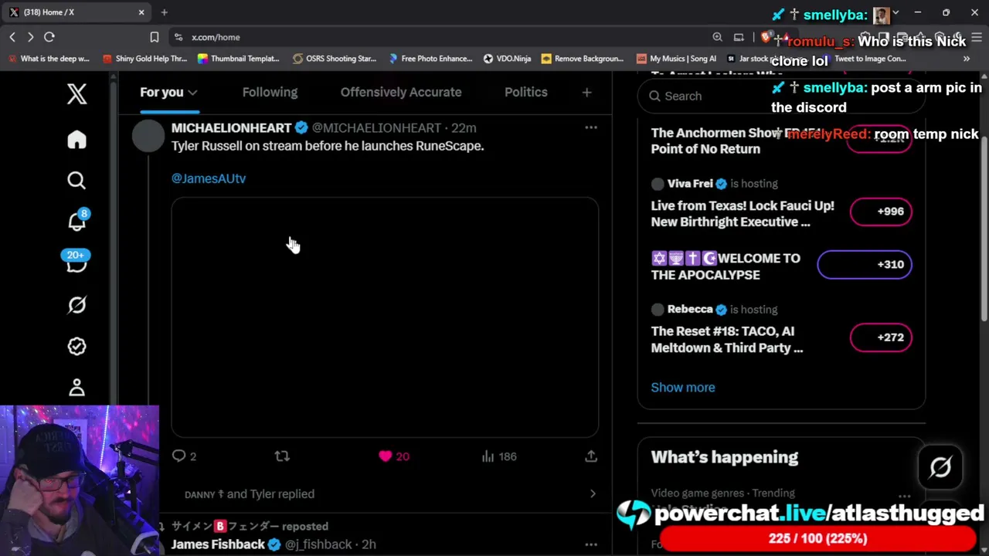
Task: Go to Home via the house icon
Action: tap(76, 140)
